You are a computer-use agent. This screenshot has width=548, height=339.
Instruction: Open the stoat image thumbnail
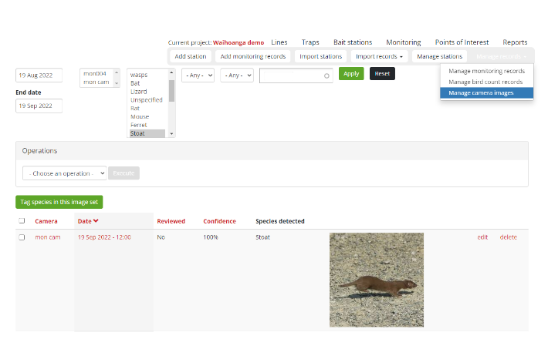click(x=377, y=280)
